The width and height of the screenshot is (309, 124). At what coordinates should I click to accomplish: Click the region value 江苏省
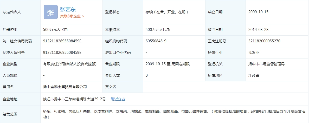pyautogui.click(x=254, y=75)
